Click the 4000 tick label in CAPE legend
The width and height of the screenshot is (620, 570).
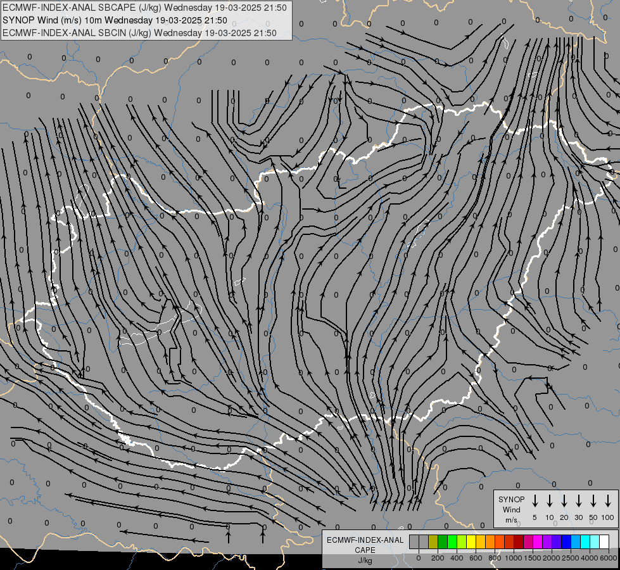point(590,558)
